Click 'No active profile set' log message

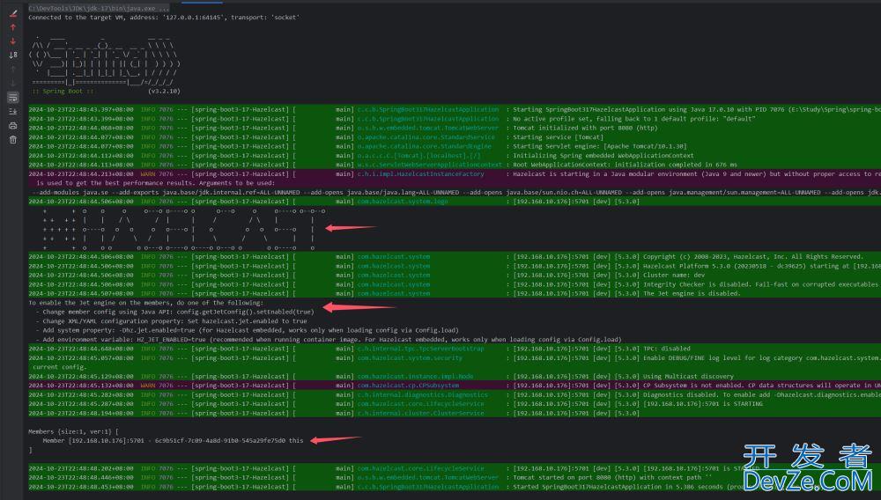click(634, 119)
